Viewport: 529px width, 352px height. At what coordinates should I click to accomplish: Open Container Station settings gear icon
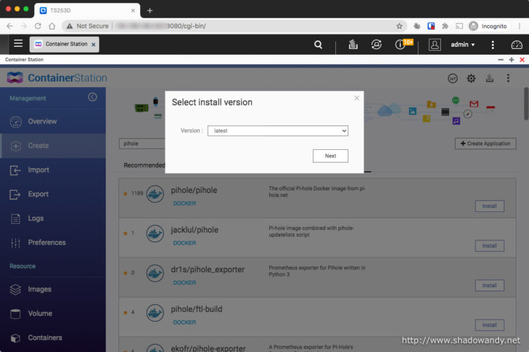pyautogui.click(x=471, y=78)
